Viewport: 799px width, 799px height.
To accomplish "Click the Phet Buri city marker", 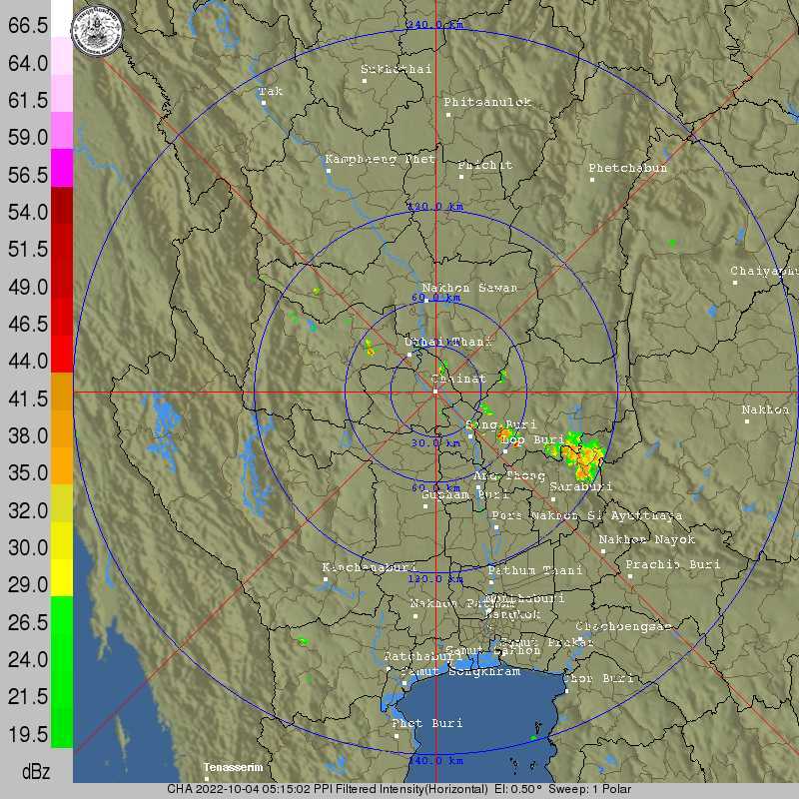I will [x=397, y=735].
